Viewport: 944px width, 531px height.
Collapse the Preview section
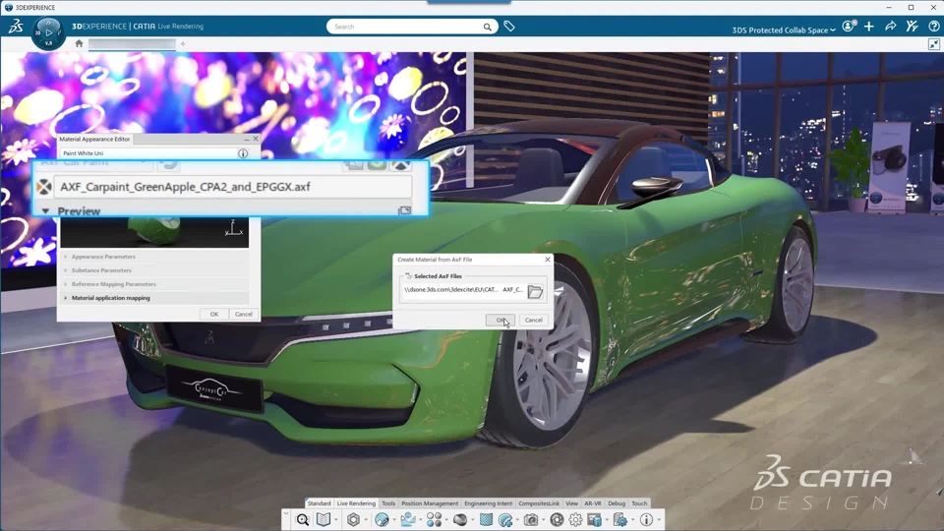tap(46, 211)
